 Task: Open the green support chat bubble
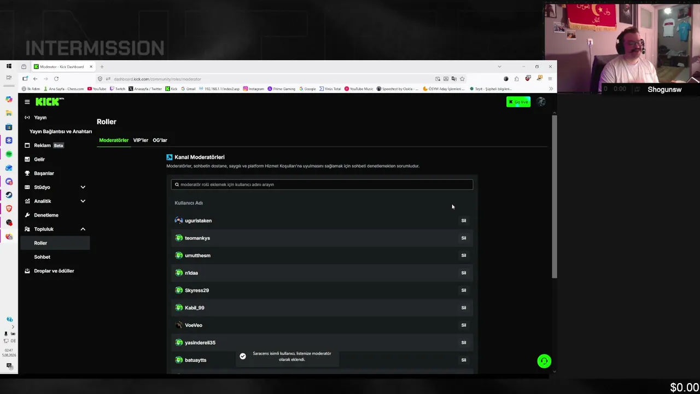[x=544, y=361]
